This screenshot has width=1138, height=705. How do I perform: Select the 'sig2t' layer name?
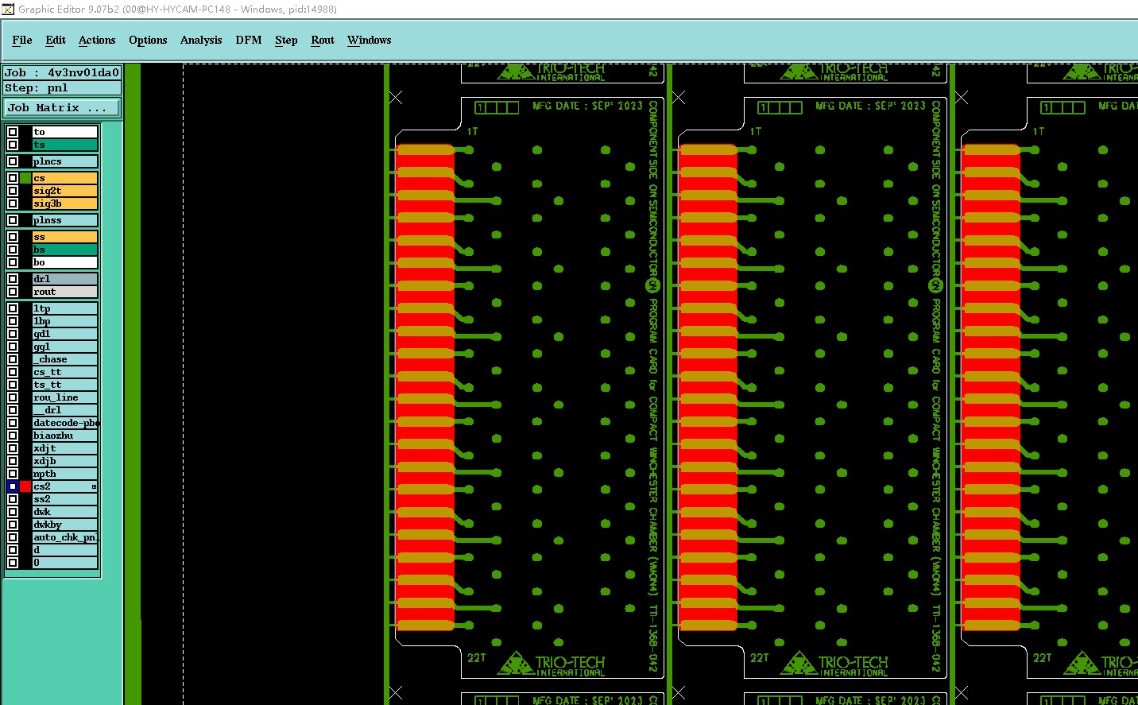tap(65, 191)
